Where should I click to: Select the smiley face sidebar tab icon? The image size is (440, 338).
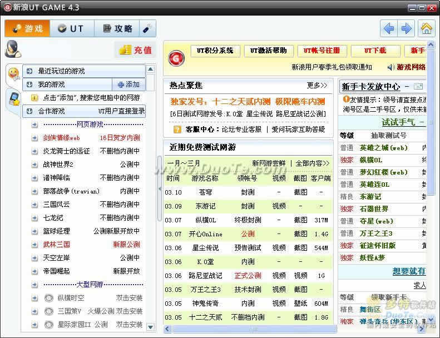pyautogui.click(x=14, y=75)
